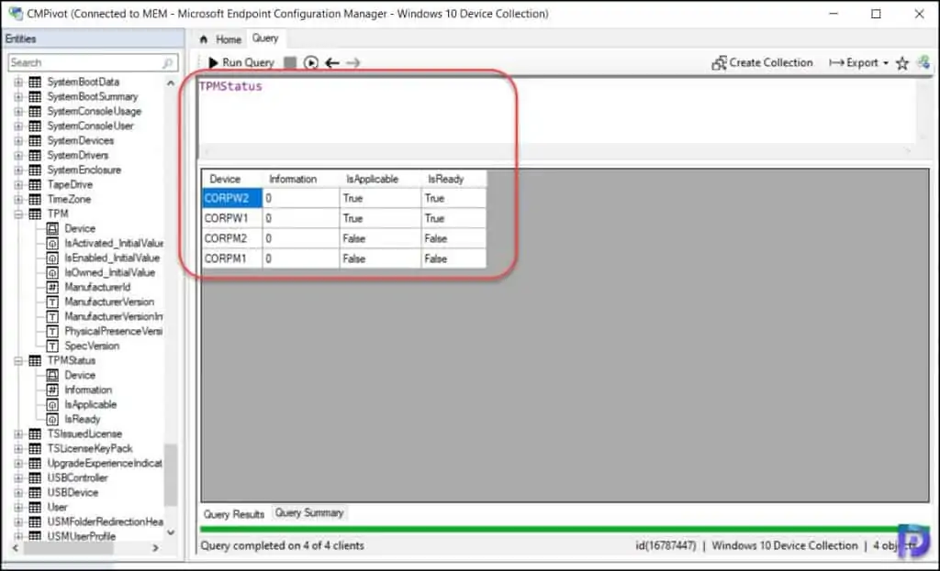Screen dimensions: 940x571
Task: Select the User table icon
Action: click(x=36, y=507)
